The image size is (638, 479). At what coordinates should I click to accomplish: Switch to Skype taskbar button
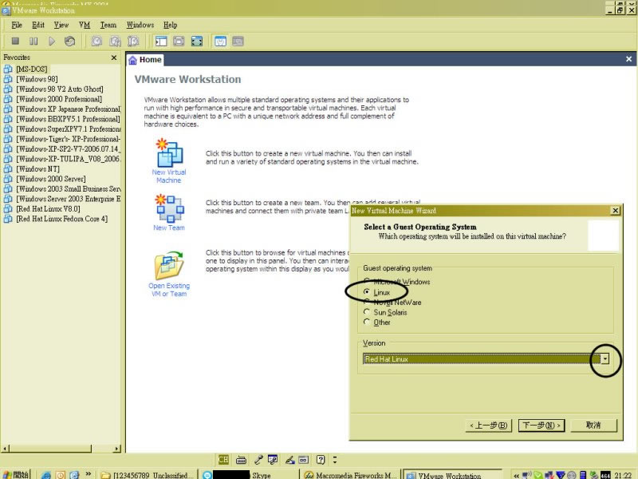249,475
